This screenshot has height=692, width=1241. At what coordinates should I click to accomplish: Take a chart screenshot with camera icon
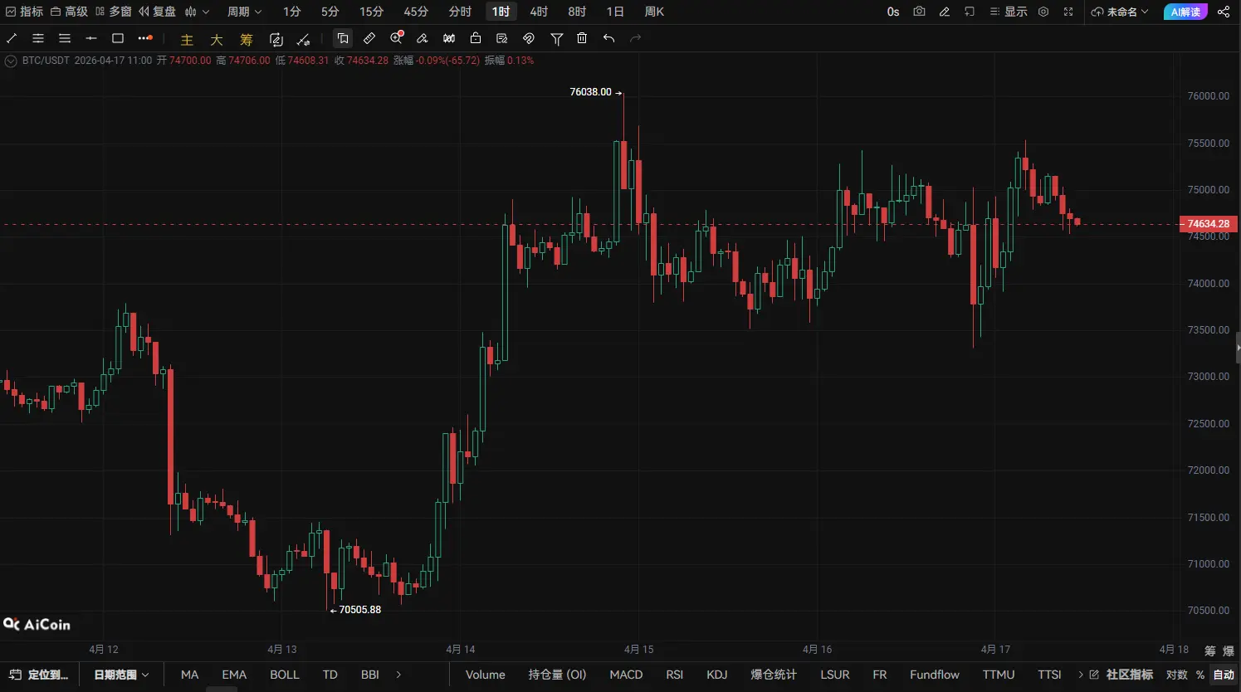tap(919, 12)
